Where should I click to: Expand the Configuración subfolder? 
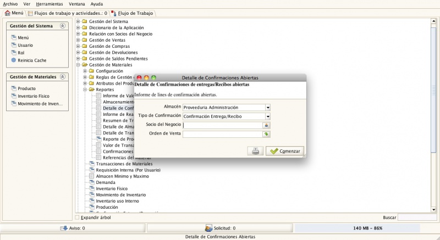(85, 71)
